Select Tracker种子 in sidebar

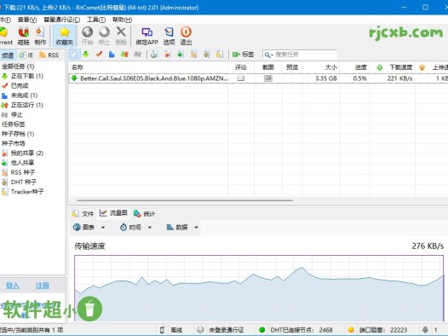click(23, 192)
